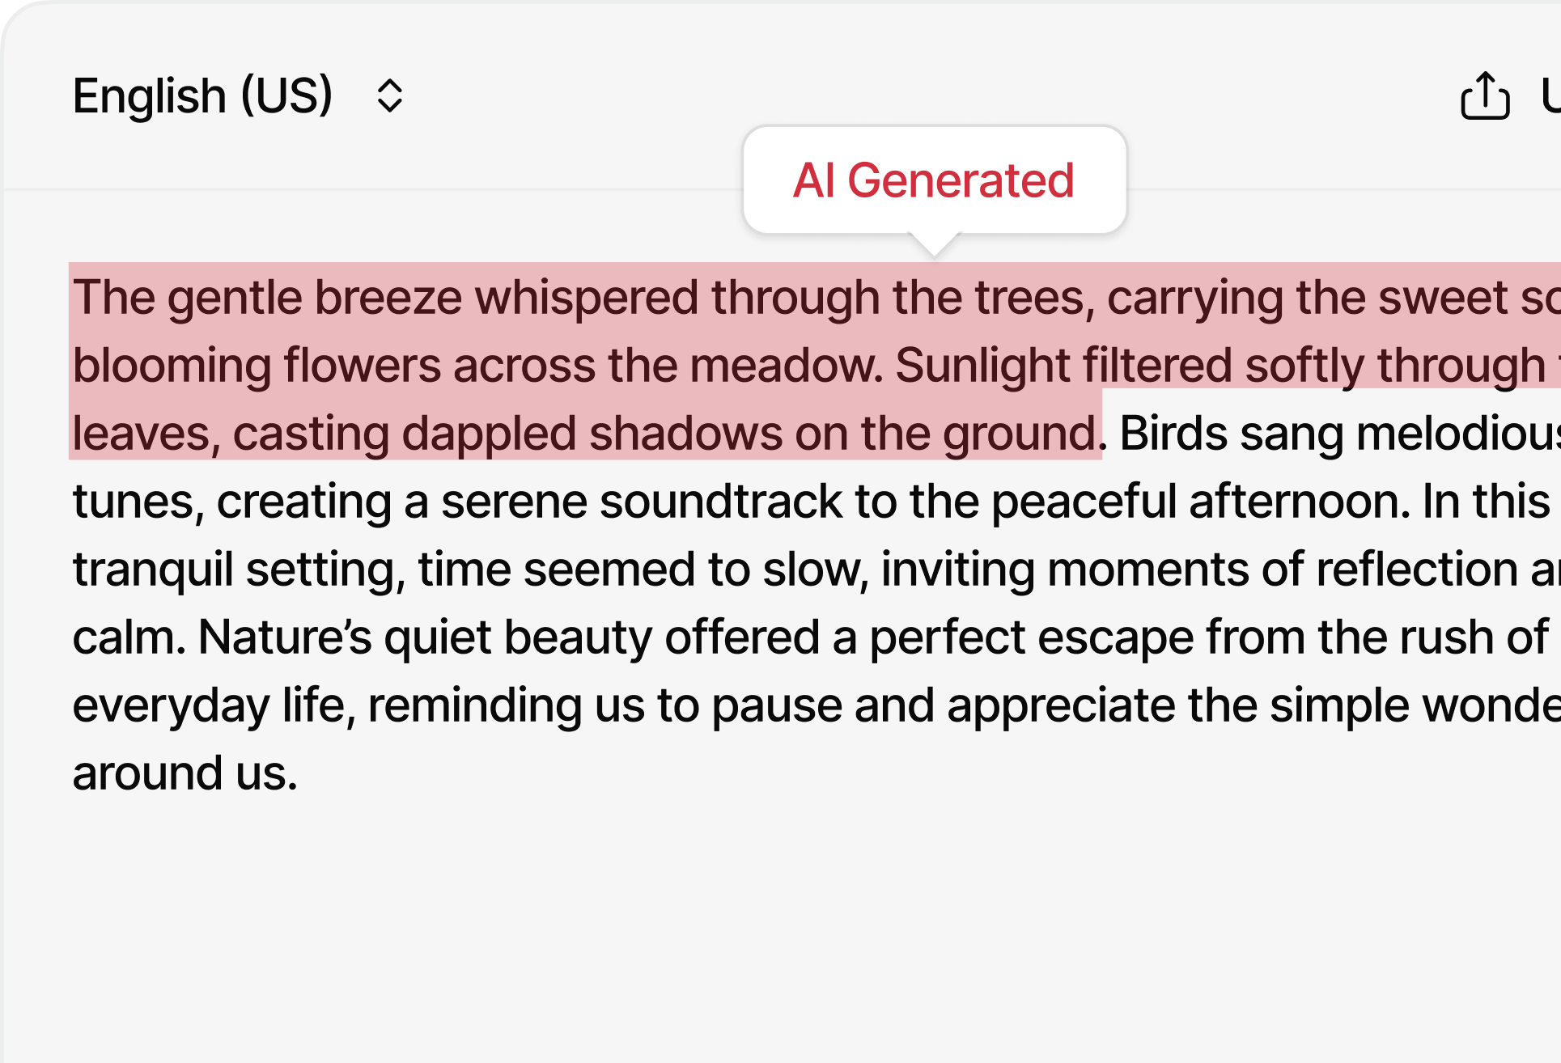Click the share export icon
The width and height of the screenshot is (1561, 1063).
(x=1484, y=96)
